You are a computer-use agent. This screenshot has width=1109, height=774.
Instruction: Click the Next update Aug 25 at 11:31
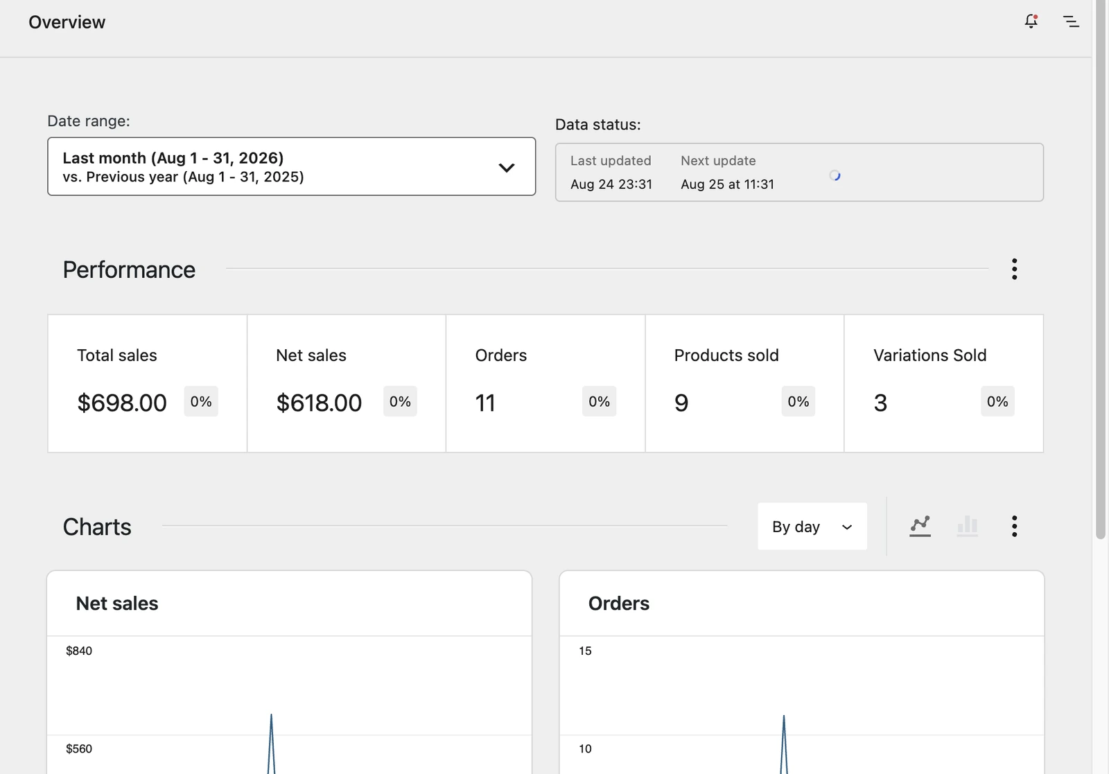tap(727, 173)
